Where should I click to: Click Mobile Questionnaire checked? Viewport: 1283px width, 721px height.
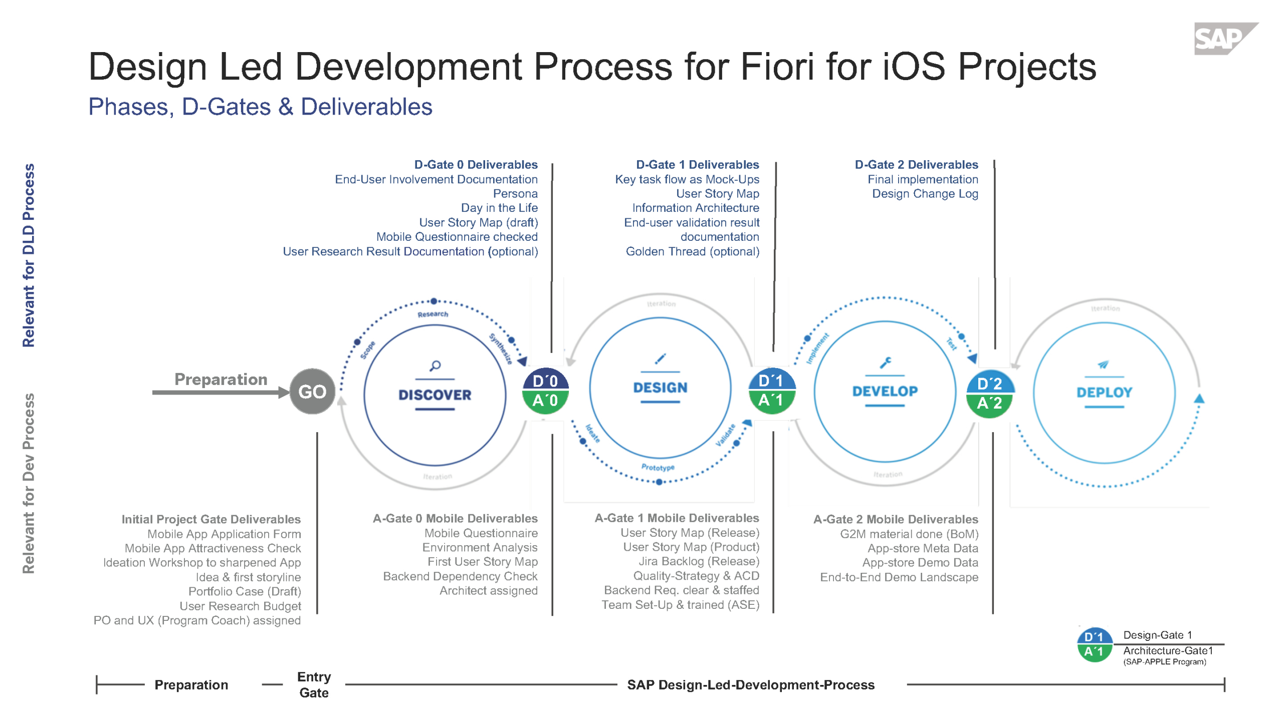[457, 237]
